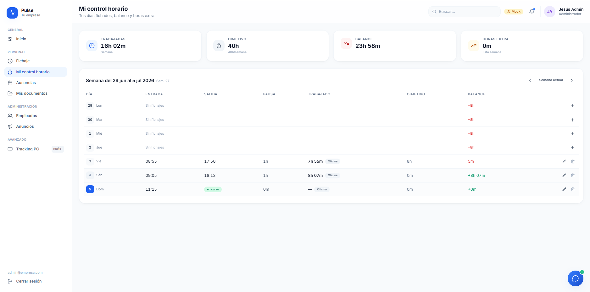Click 'Semana del 29 jun al 5 jul 2026' heading
The height and width of the screenshot is (292, 590).
pos(120,81)
